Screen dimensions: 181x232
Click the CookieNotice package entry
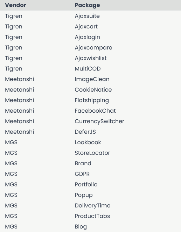pyautogui.click(x=93, y=90)
